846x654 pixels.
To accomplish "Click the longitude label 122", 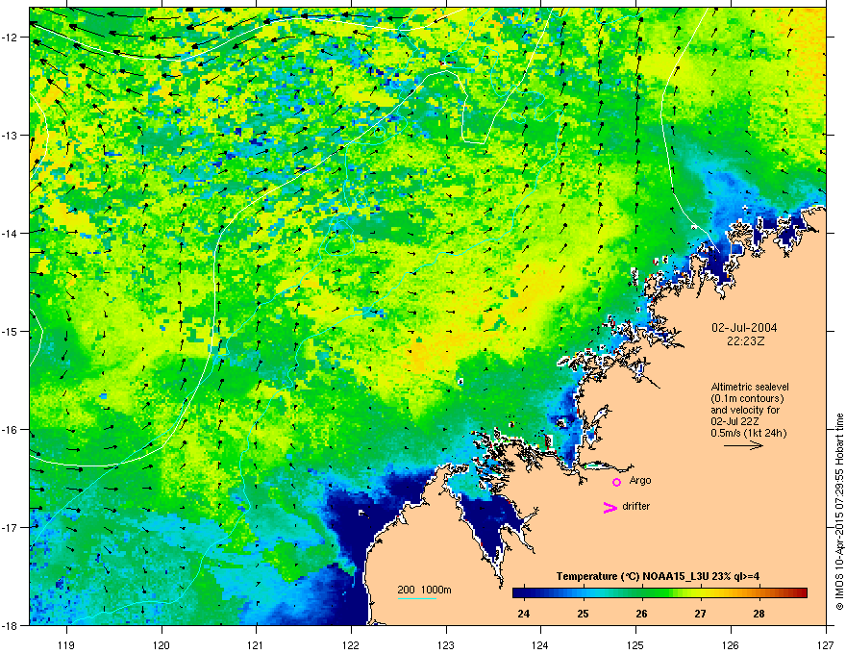I will (351, 644).
